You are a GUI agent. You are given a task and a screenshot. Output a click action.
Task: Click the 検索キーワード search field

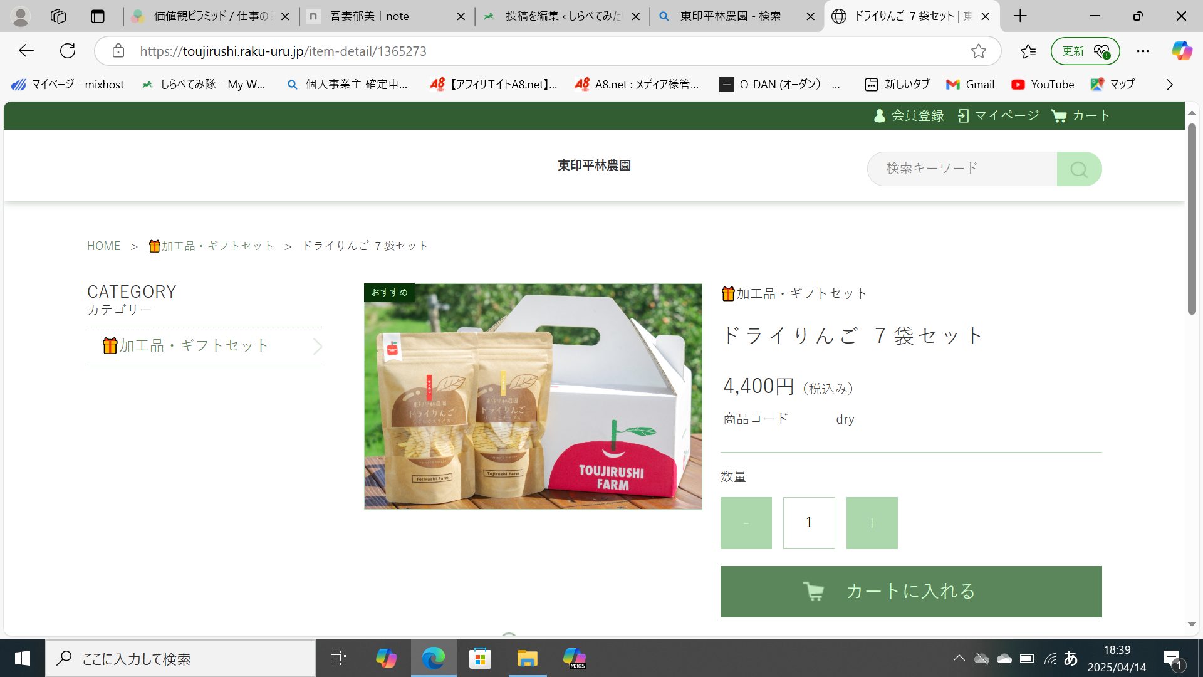point(962,169)
